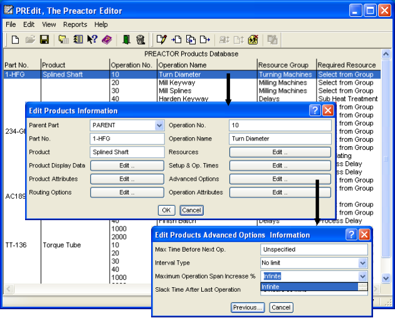Image resolution: width=395 pixels, height=318 pixels.
Task: Click the duplicate record pages icon
Action: pyautogui.click(x=191, y=40)
